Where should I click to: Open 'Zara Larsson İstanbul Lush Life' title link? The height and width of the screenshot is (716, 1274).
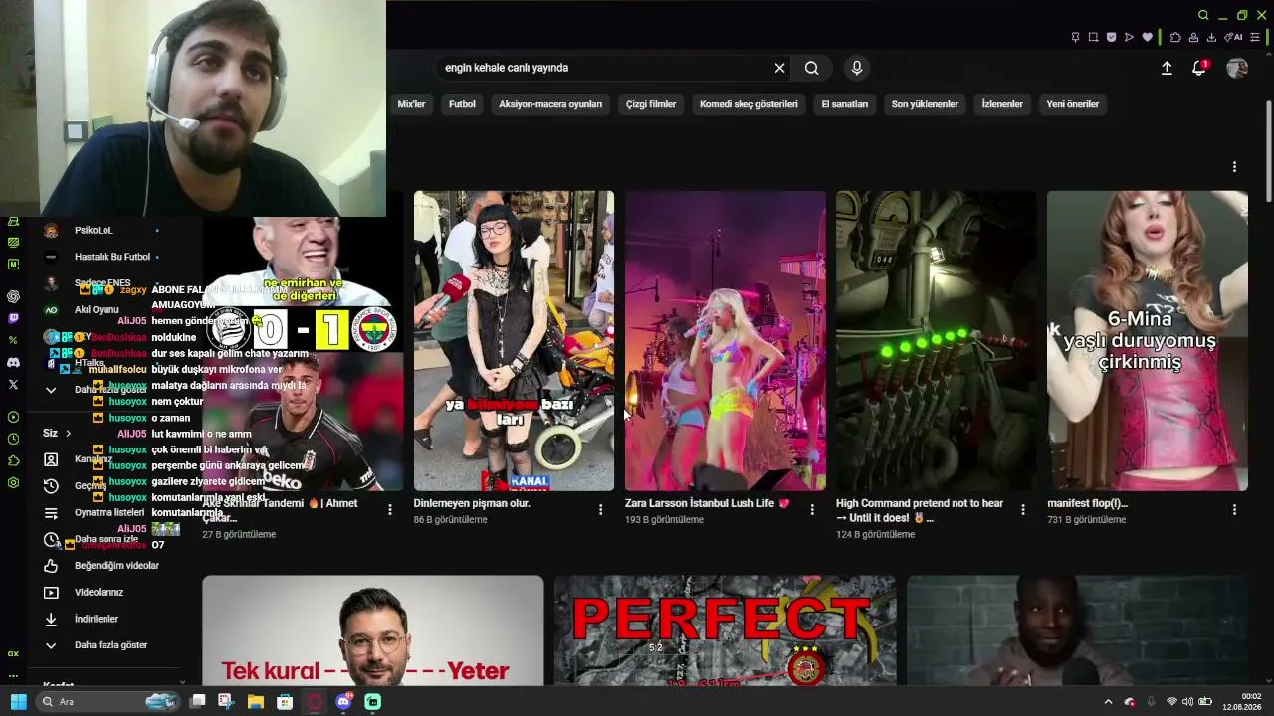(707, 504)
